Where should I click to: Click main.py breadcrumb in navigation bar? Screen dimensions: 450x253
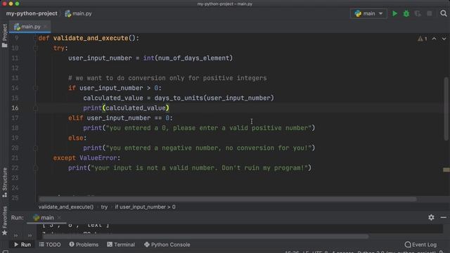78,13
